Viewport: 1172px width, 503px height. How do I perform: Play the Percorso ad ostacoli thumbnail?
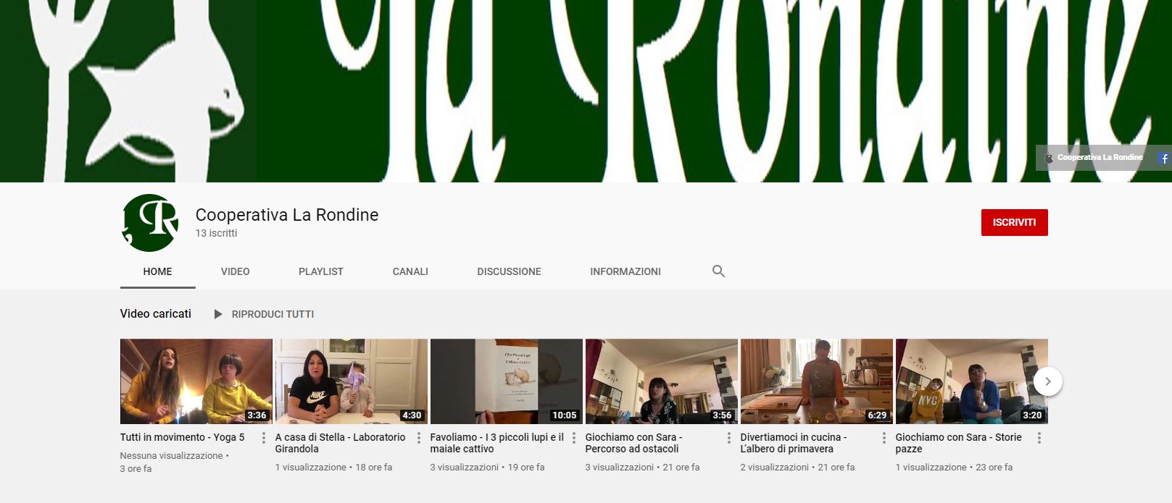click(662, 381)
